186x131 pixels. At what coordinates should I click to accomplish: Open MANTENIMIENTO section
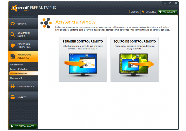point(23,87)
